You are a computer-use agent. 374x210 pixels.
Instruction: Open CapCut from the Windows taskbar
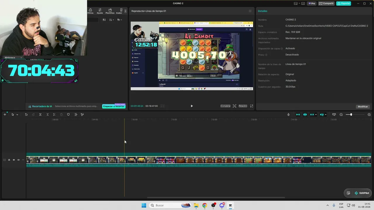click(230, 205)
